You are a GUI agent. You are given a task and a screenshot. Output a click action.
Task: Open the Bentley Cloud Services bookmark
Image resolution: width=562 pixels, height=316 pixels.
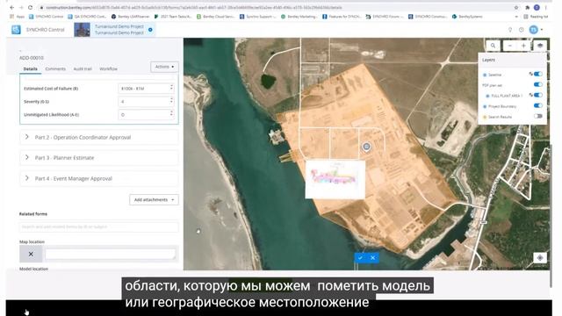pos(216,17)
